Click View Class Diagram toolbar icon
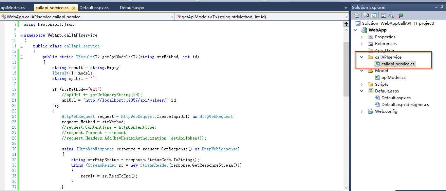 click(x=391, y=15)
